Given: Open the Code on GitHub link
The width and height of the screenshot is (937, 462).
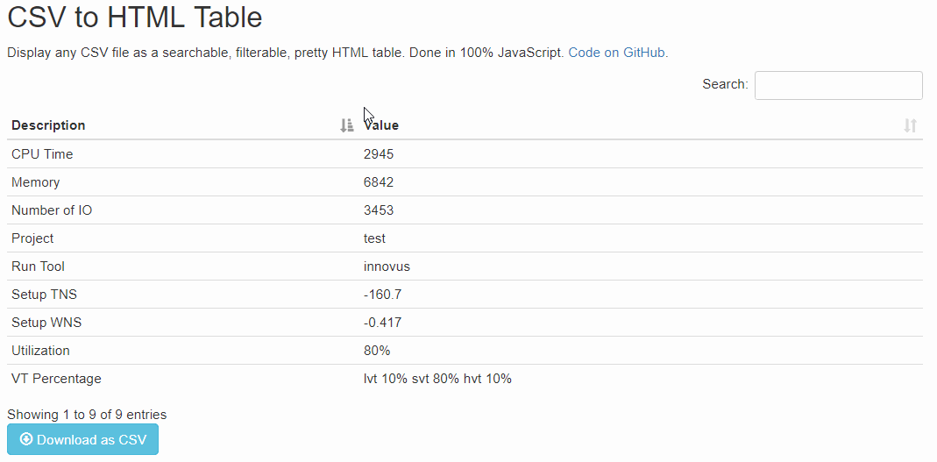Looking at the screenshot, I should click(616, 53).
